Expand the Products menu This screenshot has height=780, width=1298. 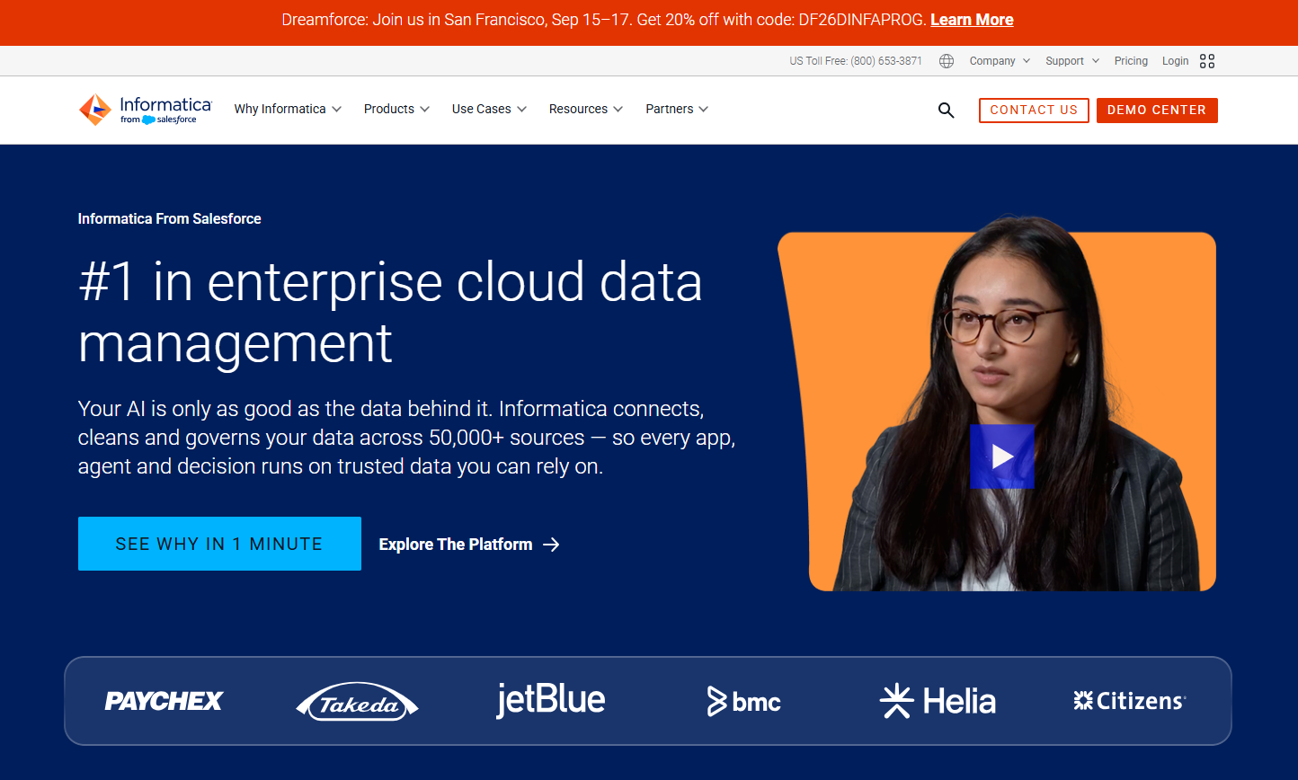pyautogui.click(x=396, y=110)
